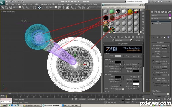This screenshot has width=172, height=107.
Task: Select the 8-ball material sample slot
Action: [118, 12]
